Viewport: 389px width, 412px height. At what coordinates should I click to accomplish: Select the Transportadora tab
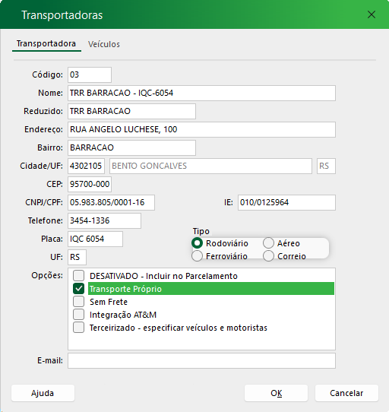pos(46,43)
